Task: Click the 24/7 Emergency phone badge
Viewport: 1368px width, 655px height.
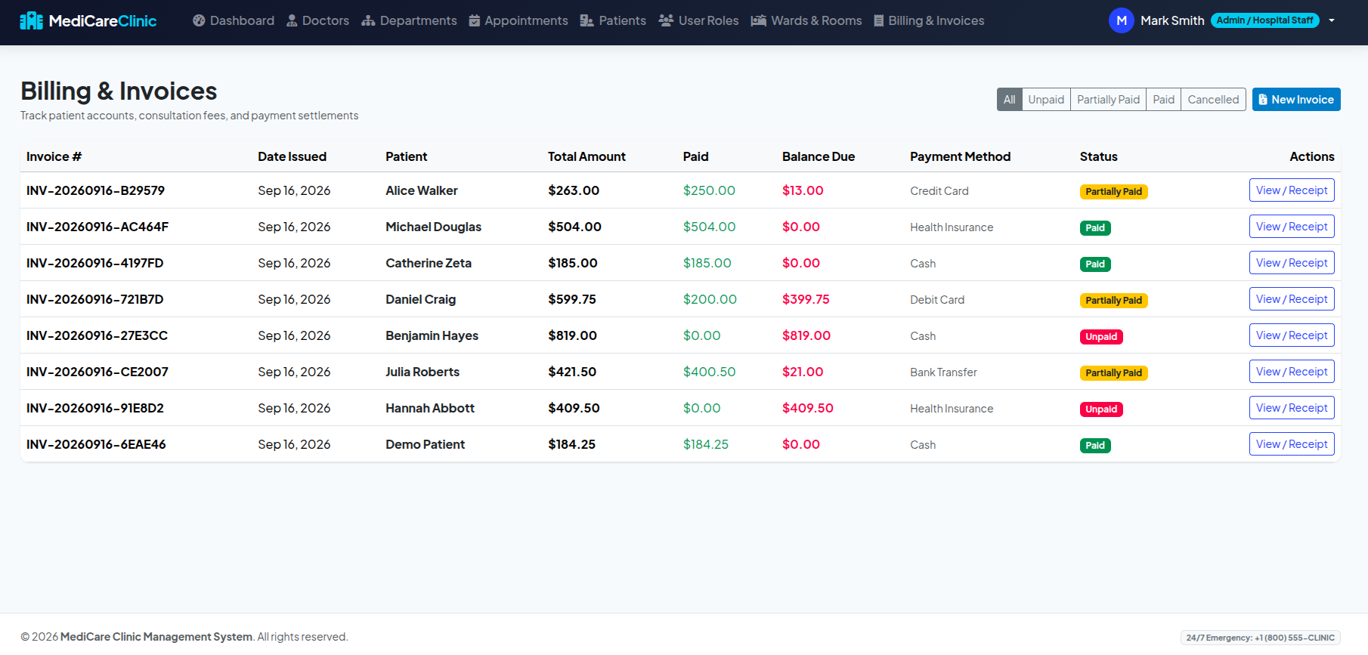Action: pos(1261,638)
